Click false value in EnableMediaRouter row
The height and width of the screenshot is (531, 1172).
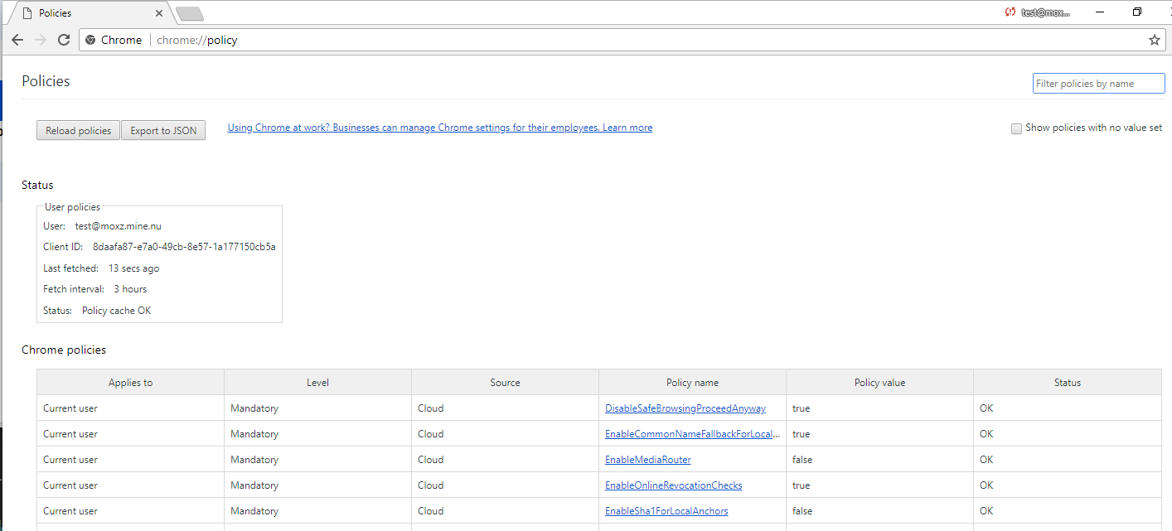(802, 460)
